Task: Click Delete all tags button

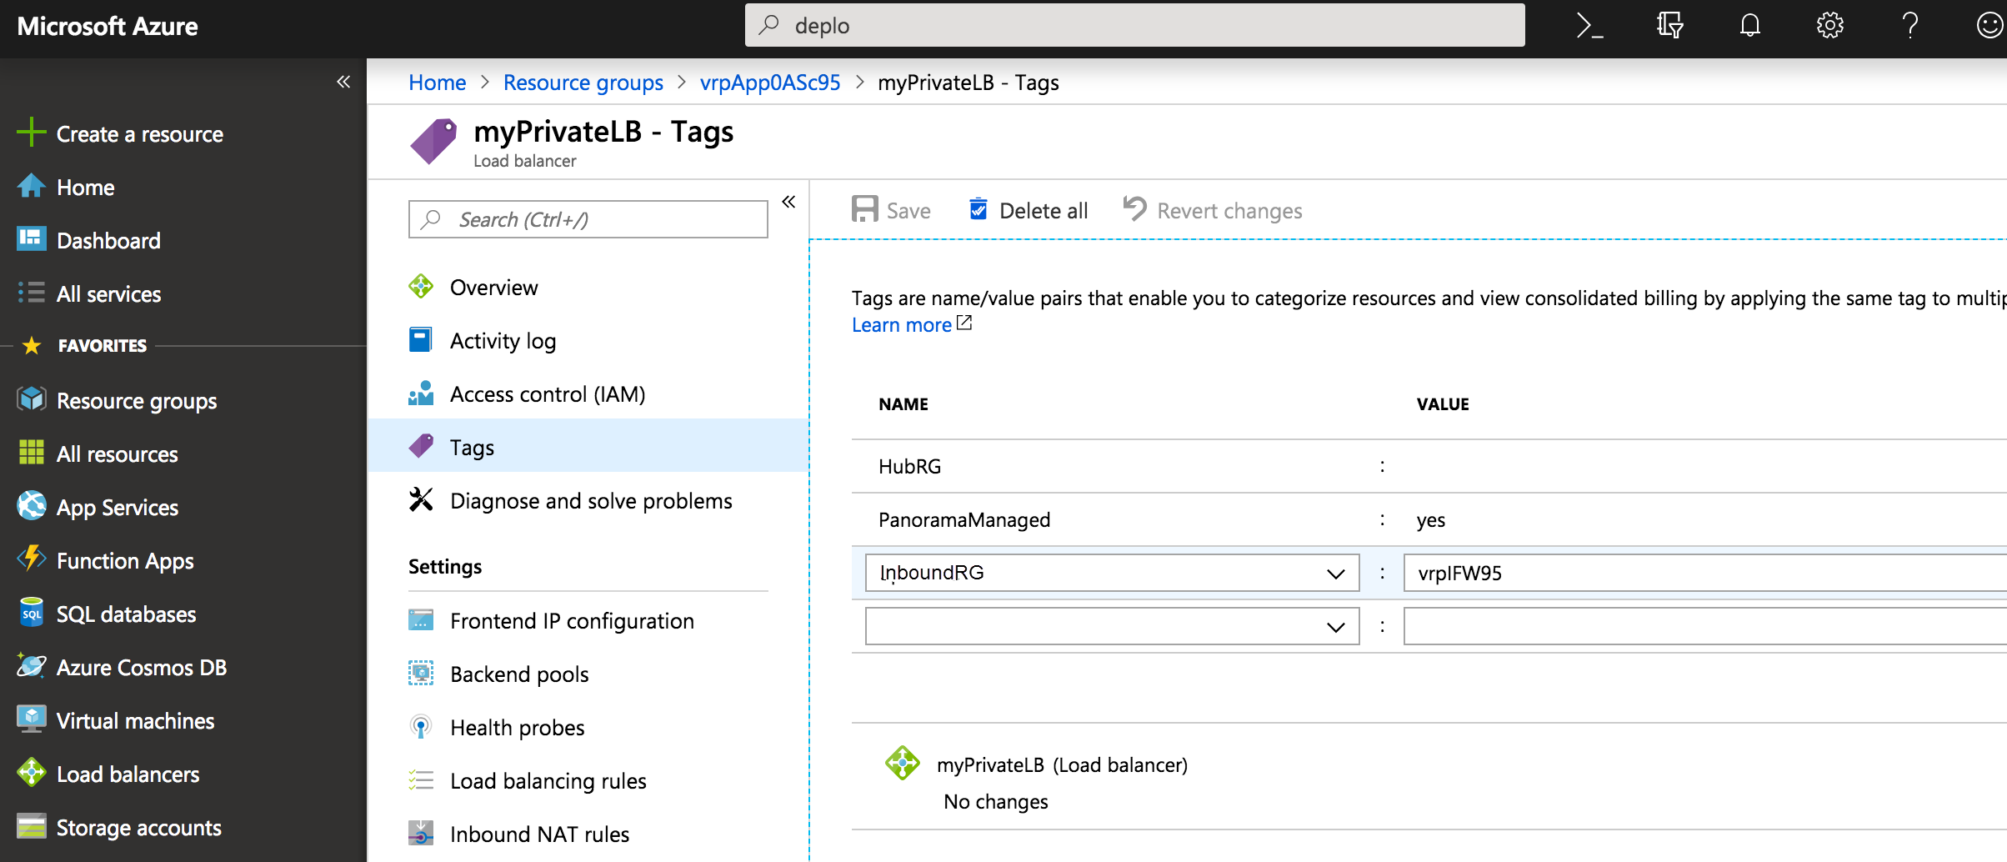Action: 1029,210
